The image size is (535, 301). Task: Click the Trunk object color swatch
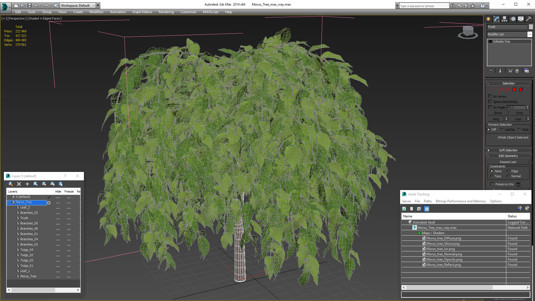[x=531, y=27]
